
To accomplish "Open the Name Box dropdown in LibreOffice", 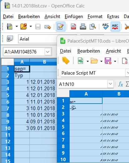I will click(x=110, y=84).
